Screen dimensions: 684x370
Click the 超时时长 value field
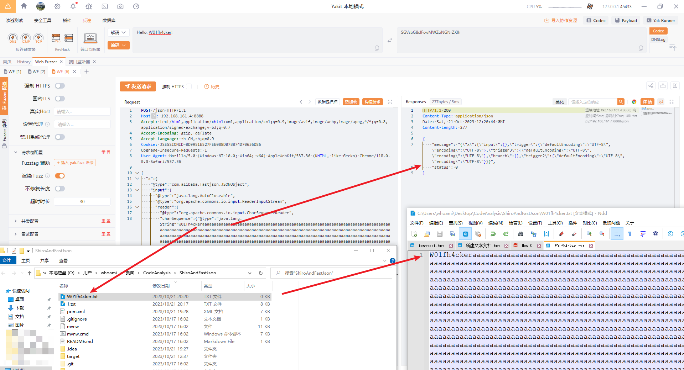82,201
